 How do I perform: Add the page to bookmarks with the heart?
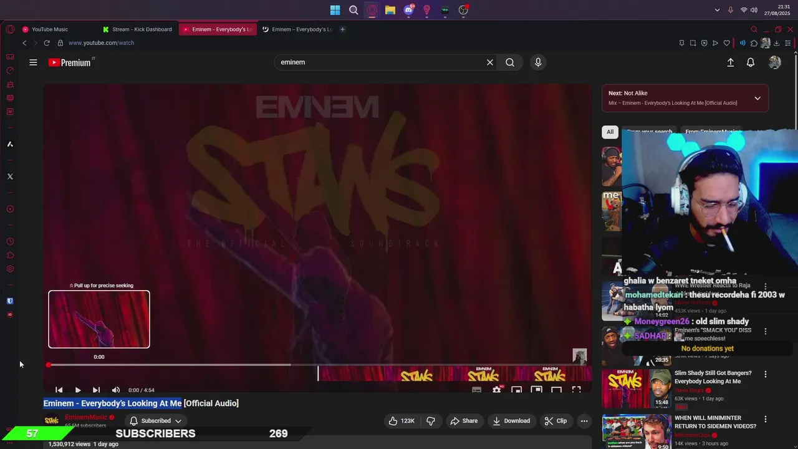click(x=726, y=43)
